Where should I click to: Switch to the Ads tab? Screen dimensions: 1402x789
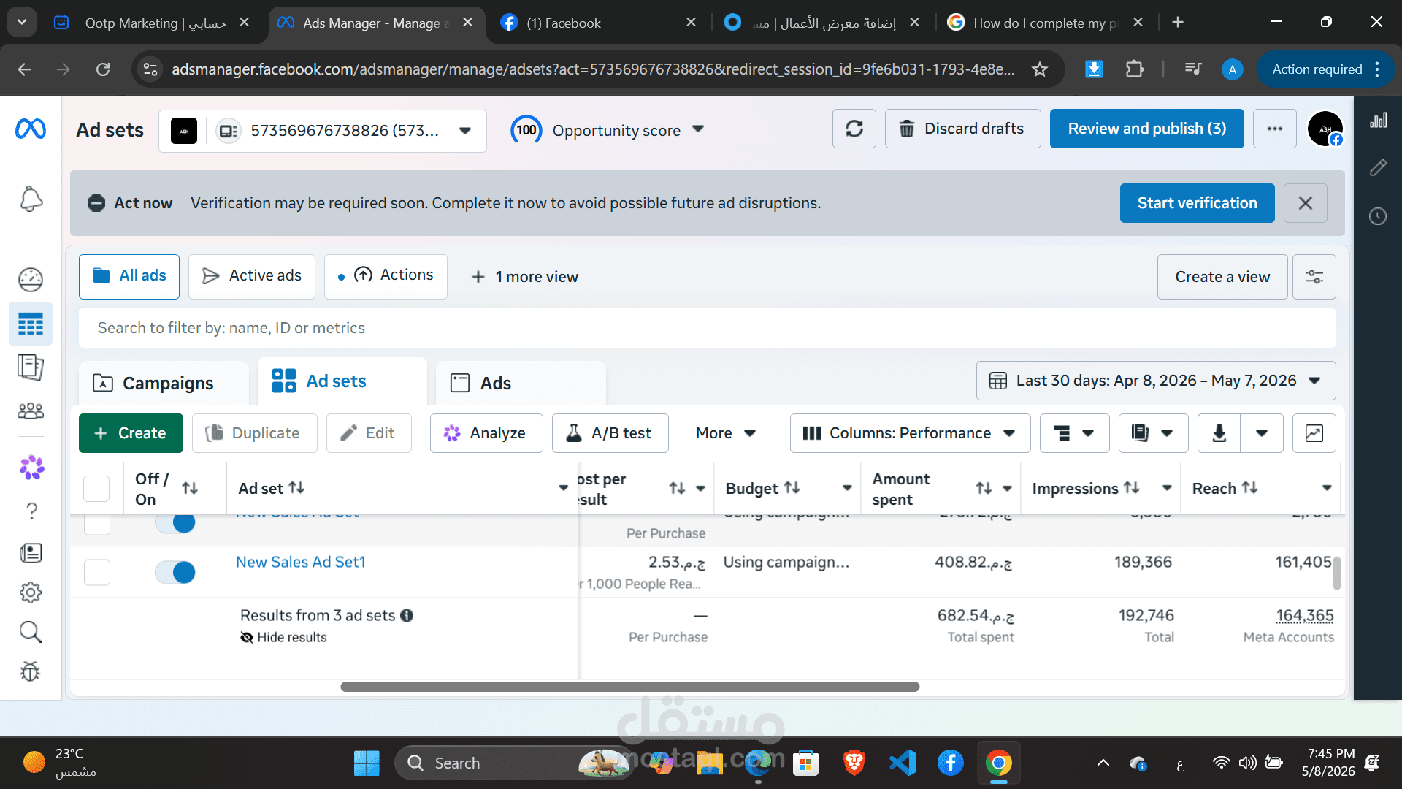pos(521,384)
